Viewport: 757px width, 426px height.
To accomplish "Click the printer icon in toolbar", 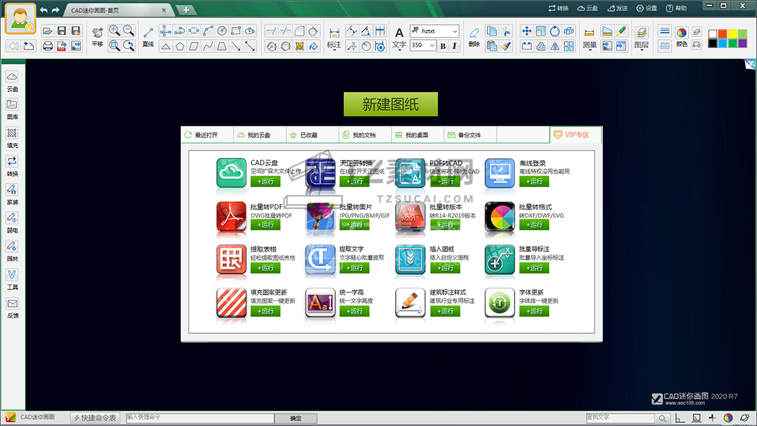I will tap(47, 46).
